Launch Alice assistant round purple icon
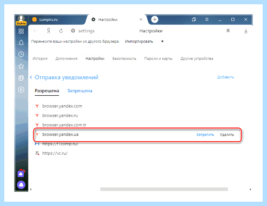Image resolution: width=267 pixels, height=206 pixels. pos(21,185)
